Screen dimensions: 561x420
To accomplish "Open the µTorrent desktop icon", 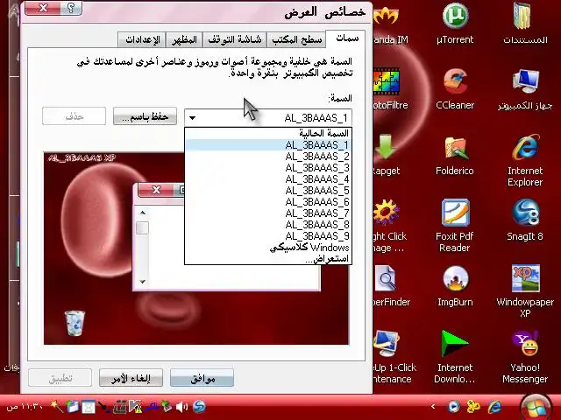I will tap(455, 24).
